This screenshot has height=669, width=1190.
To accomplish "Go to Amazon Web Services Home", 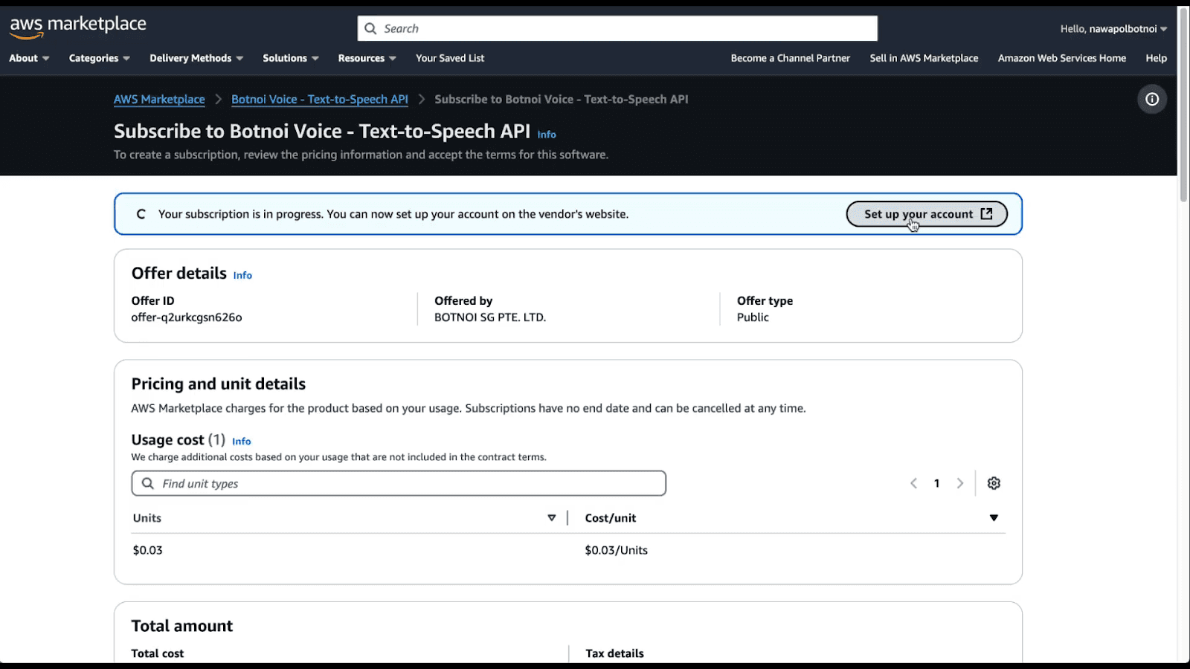I will pos(1062,58).
